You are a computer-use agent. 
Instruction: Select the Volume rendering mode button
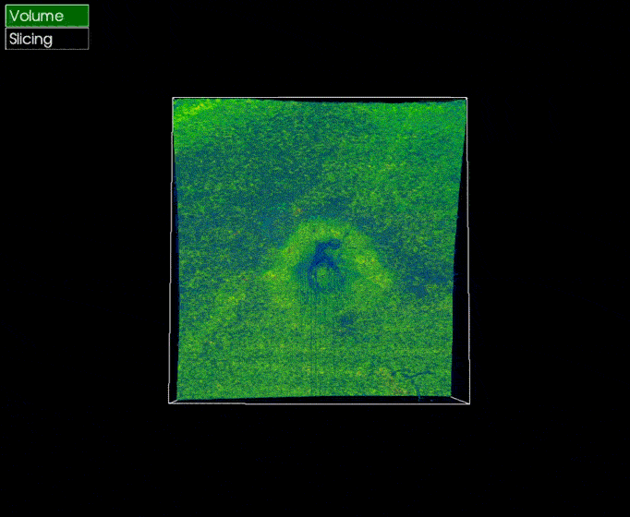point(47,16)
